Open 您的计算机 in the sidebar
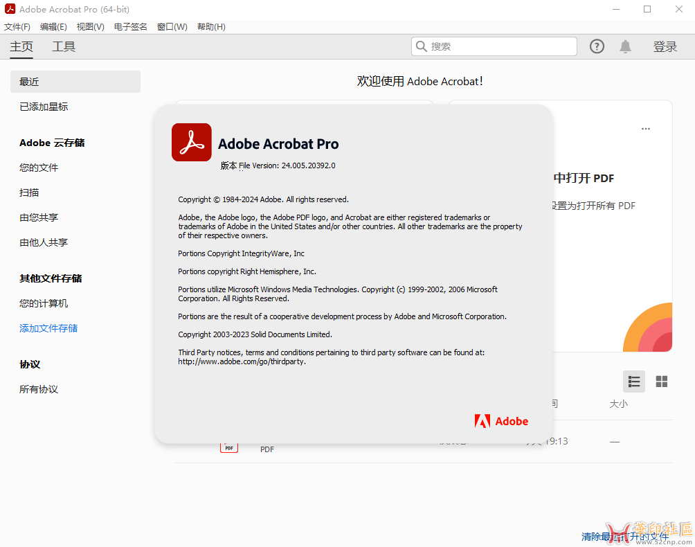Viewport: 695px width, 547px height. pos(44,303)
